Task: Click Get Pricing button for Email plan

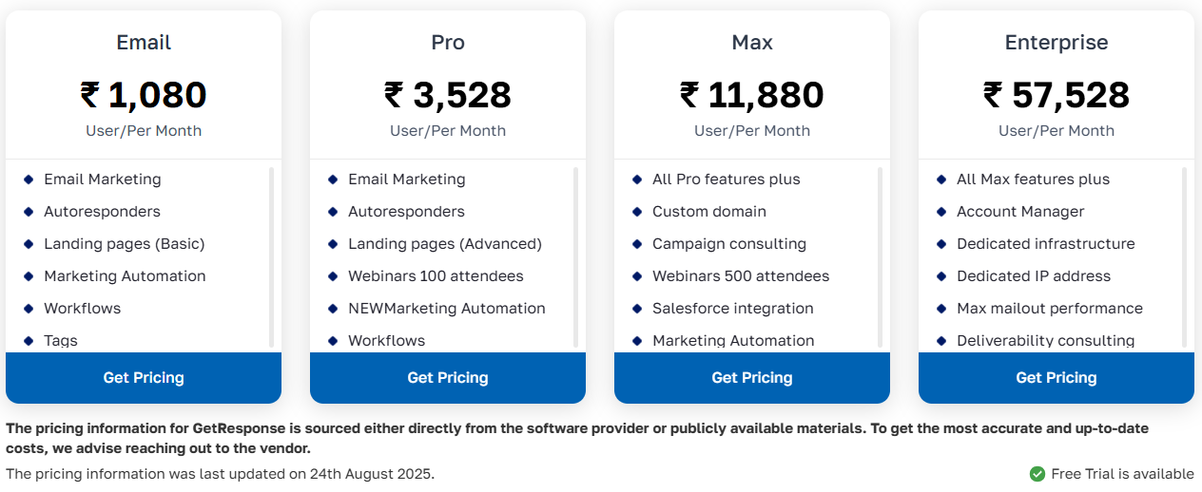Action: (x=144, y=378)
